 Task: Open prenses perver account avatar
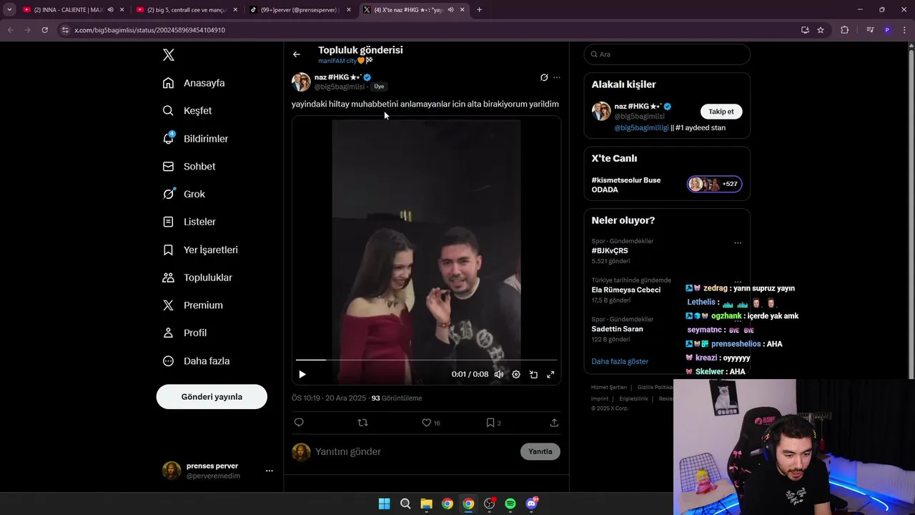[x=172, y=471]
